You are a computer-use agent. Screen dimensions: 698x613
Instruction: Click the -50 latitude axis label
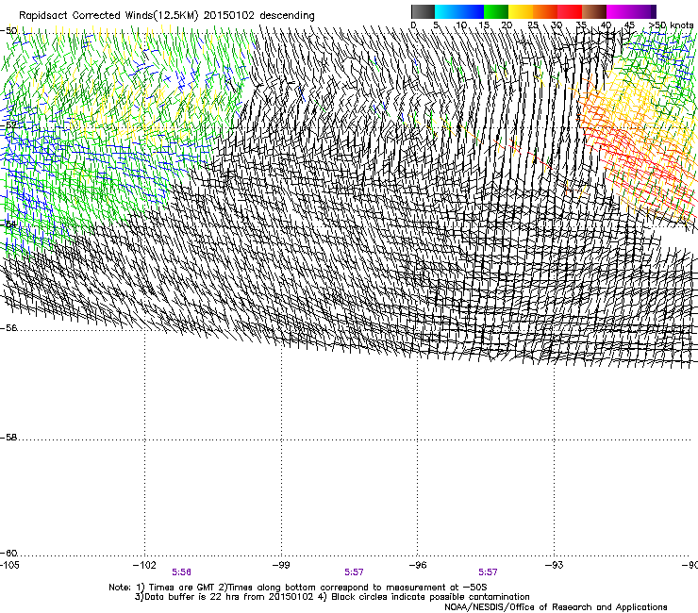(8, 31)
